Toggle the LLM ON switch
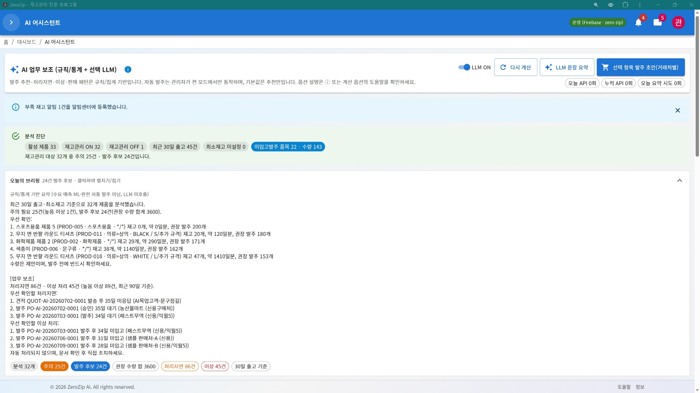 pyautogui.click(x=464, y=67)
